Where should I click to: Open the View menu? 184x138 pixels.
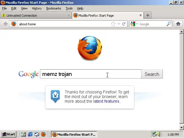pos(24,8)
